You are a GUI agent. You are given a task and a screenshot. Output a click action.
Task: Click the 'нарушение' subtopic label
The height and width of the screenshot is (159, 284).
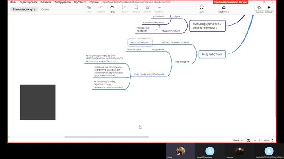[x=158, y=49]
